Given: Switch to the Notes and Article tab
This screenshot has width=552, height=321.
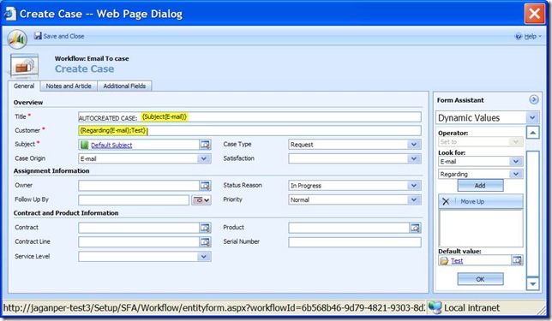Looking at the screenshot, I should (x=69, y=86).
